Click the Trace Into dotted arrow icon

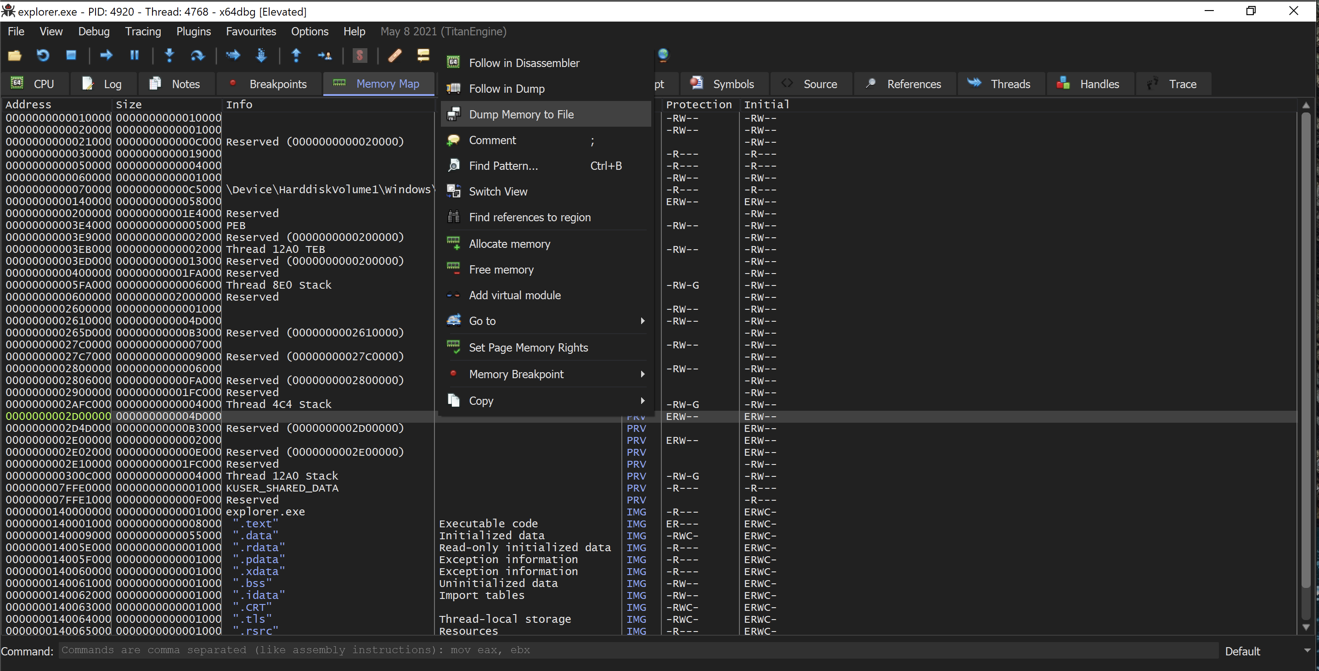(x=233, y=55)
